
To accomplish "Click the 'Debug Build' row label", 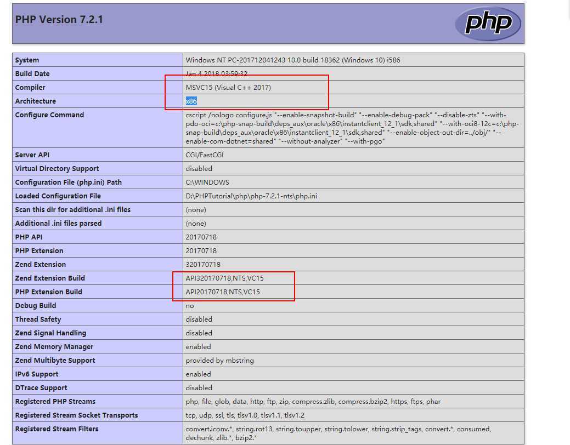I will 35,305.
